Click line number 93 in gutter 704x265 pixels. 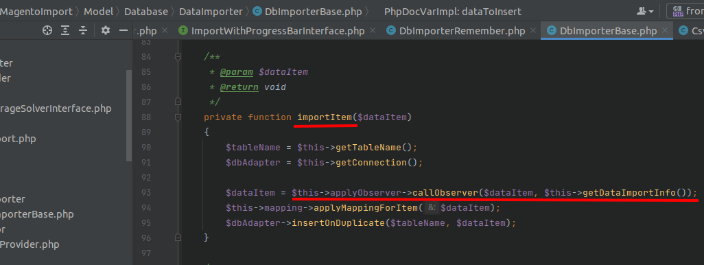[x=146, y=193]
